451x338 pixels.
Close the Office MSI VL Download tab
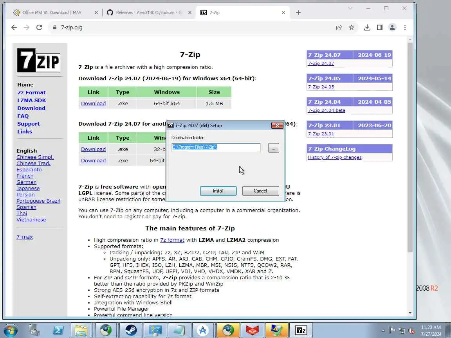[96, 13]
